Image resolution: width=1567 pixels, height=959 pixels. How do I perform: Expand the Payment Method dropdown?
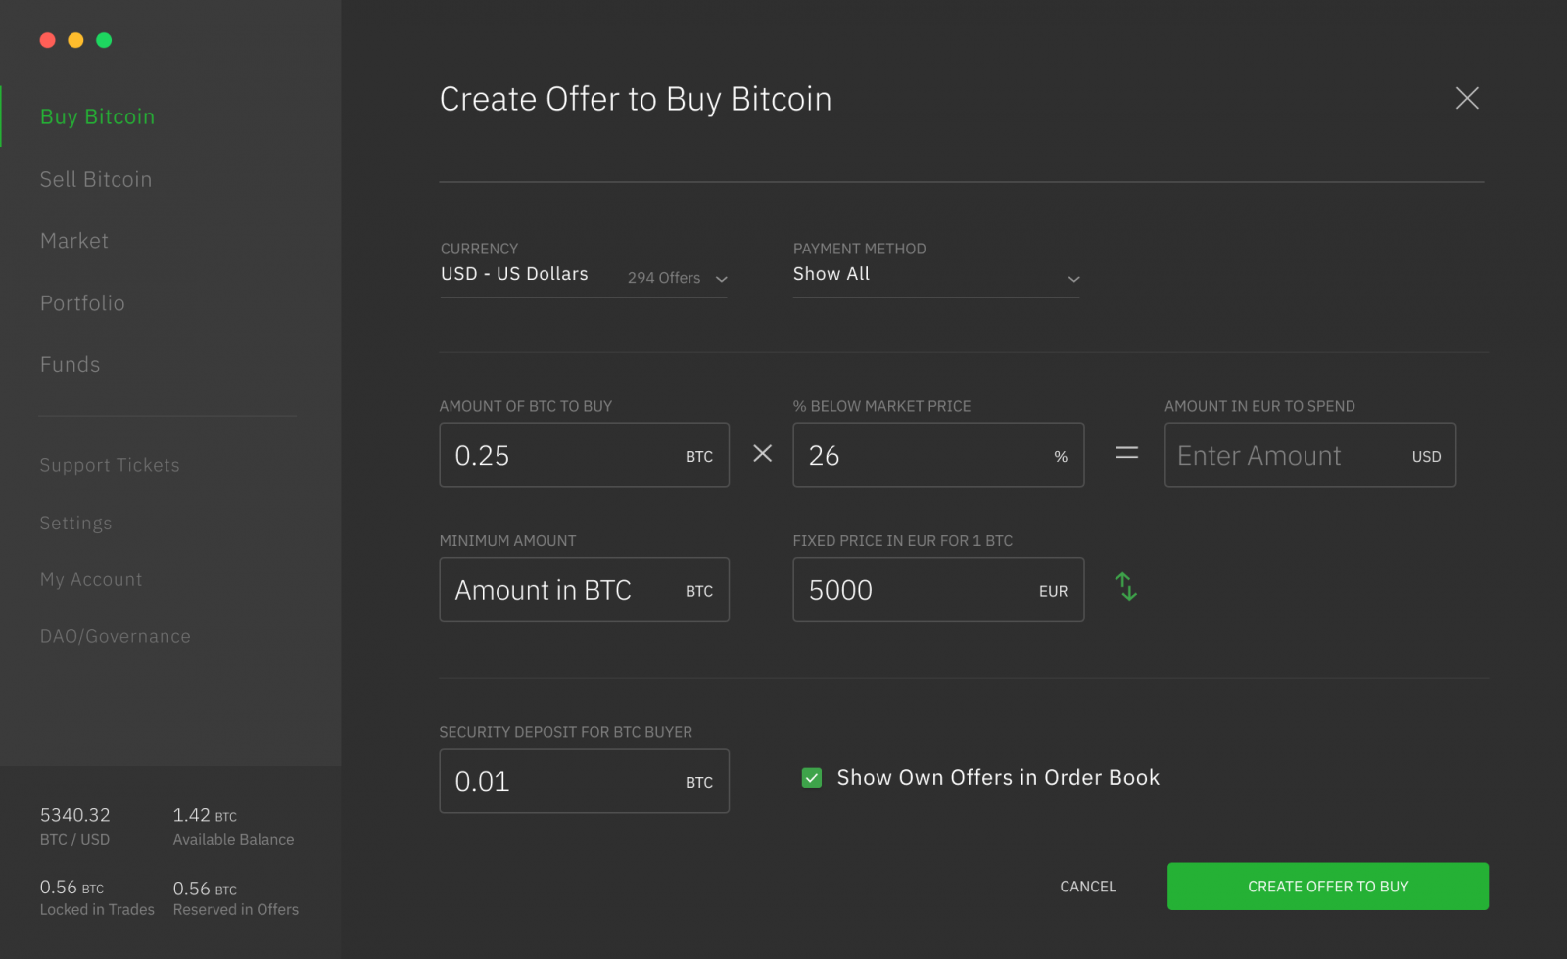[935, 276]
